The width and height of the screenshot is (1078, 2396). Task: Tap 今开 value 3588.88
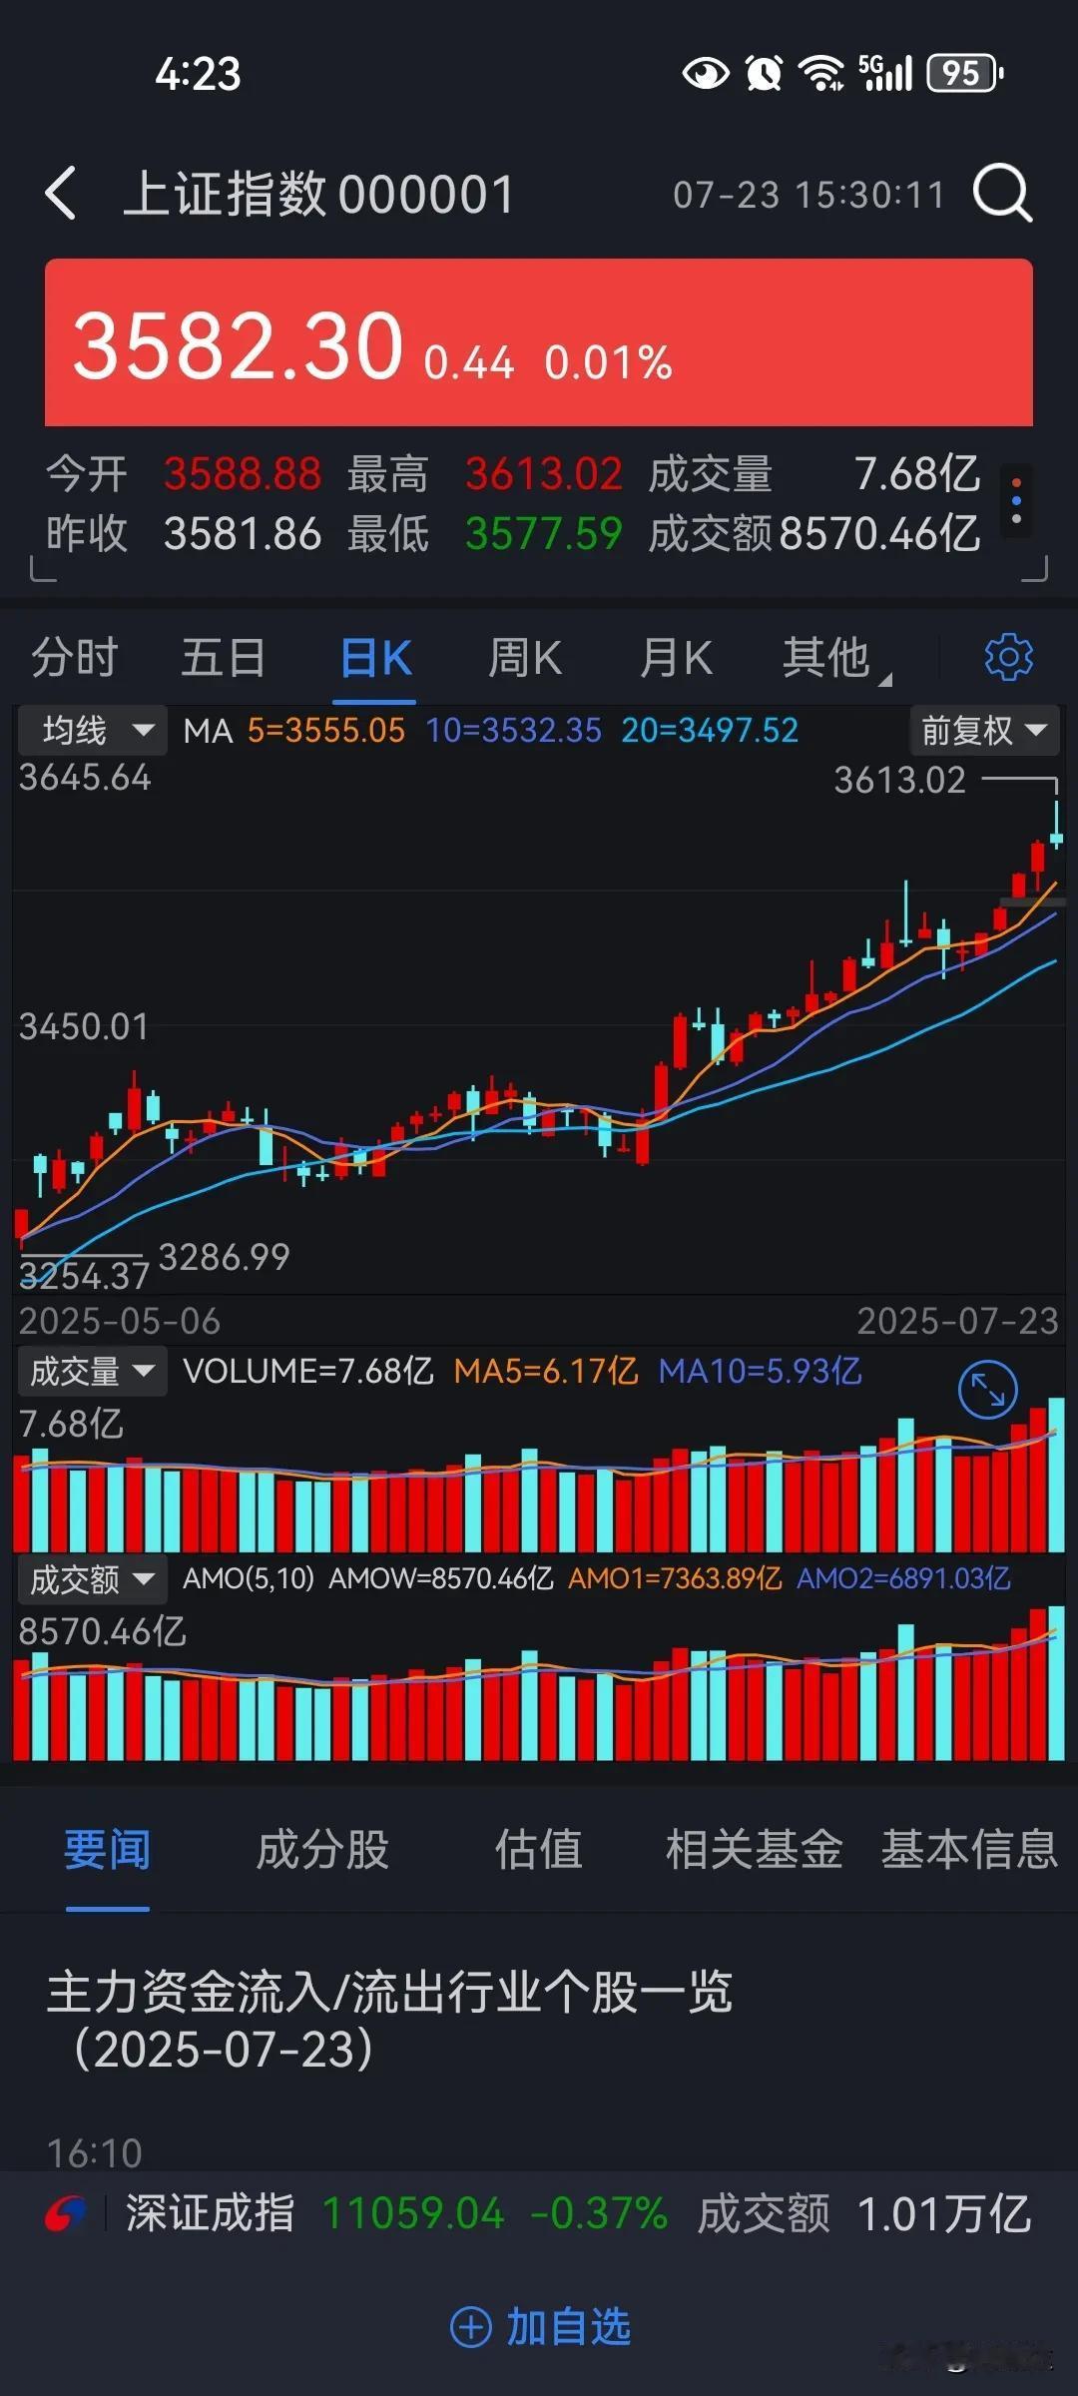point(243,474)
